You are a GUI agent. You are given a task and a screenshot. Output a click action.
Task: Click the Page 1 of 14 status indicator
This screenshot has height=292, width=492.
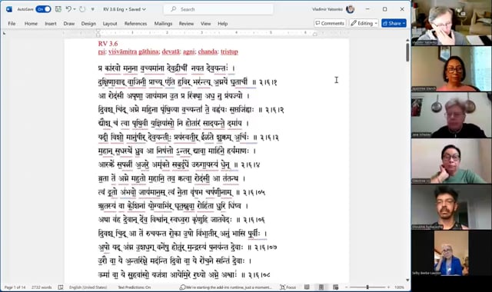[15, 287]
